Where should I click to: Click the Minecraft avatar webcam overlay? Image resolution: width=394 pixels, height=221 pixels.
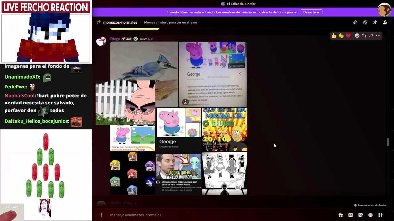[46, 38]
